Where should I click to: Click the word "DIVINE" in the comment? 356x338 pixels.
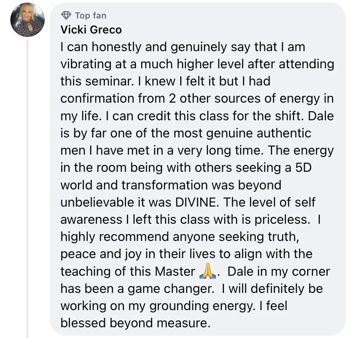pos(196,202)
